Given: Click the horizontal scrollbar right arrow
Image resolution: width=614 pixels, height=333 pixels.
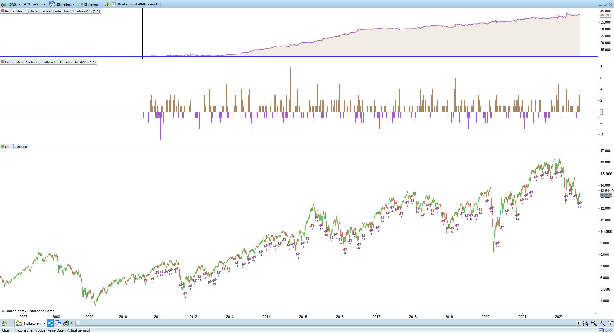Looking at the screenshot, I should pos(578,323).
